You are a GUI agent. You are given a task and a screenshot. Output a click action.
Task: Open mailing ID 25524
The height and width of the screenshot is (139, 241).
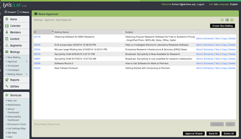tap(37, 50)
